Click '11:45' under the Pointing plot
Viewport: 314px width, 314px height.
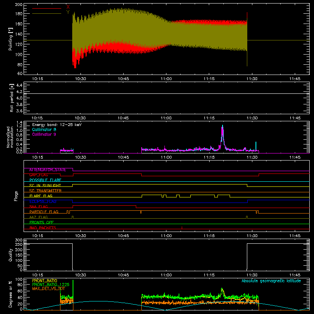tap(295, 79)
